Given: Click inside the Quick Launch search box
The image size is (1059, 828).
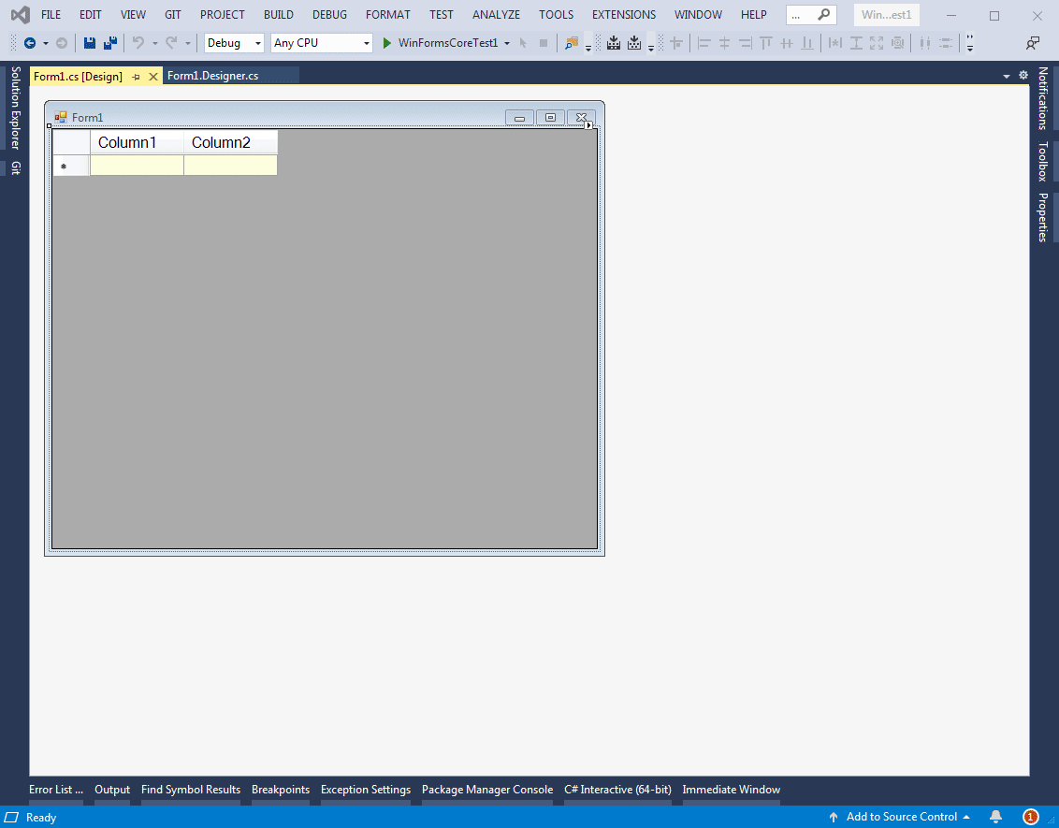Looking at the screenshot, I should pos(806,14).
